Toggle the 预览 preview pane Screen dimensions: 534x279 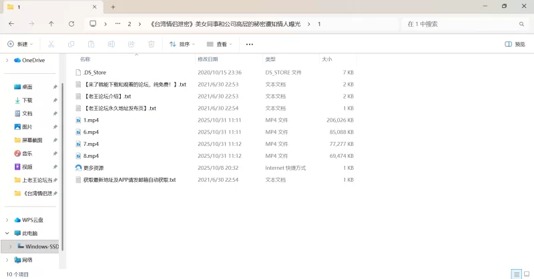pos(515,45)
